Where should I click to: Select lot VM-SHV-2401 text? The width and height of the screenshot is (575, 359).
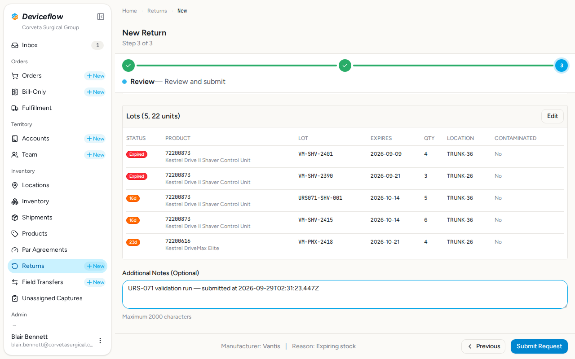(x=316, y=154)
